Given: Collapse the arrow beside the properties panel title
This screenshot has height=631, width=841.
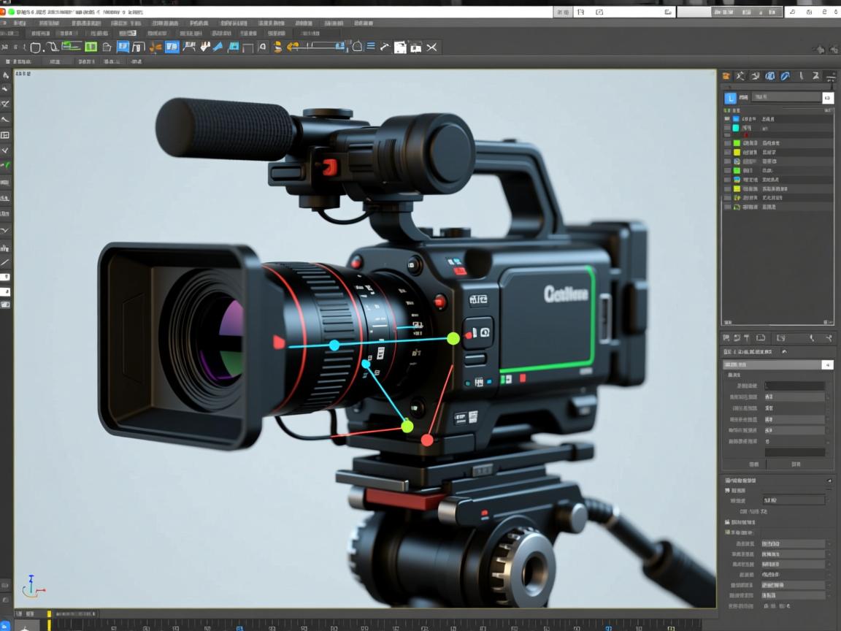Looking at the screenshot, I should pos(784,352).
